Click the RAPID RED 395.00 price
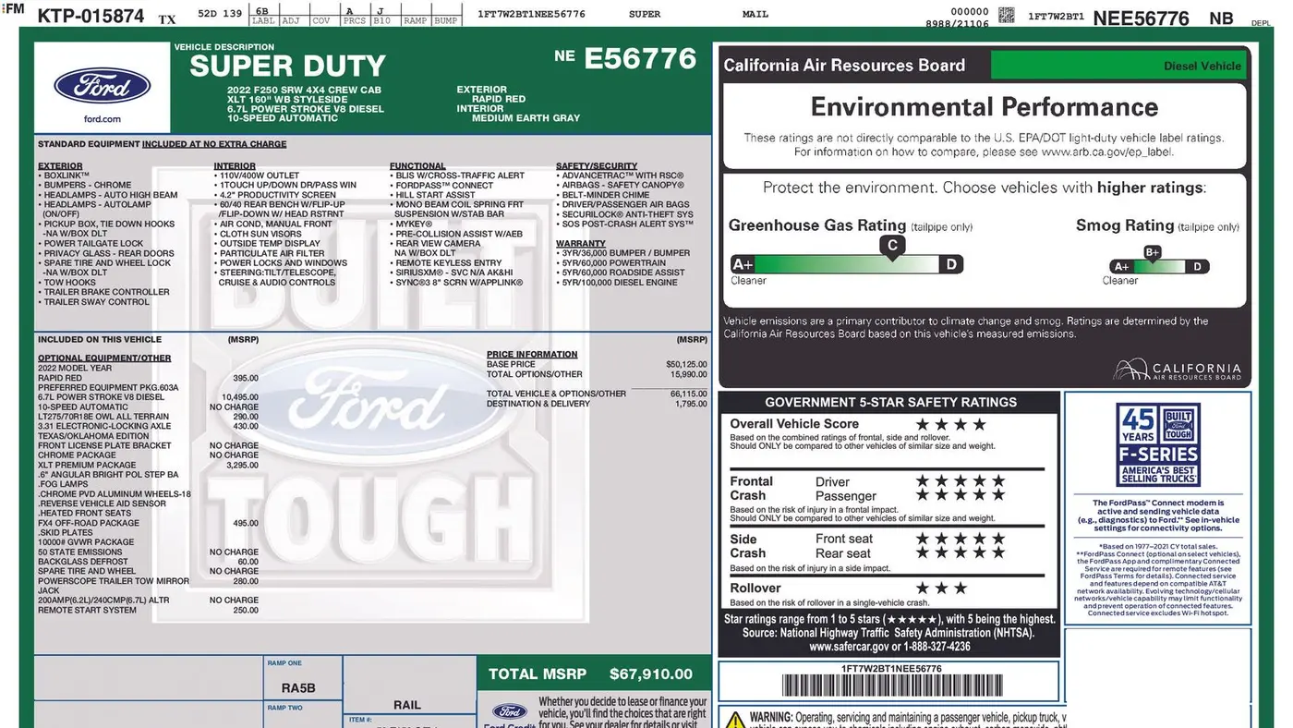The image size is (1293, 728). click(x=246, y=378)
